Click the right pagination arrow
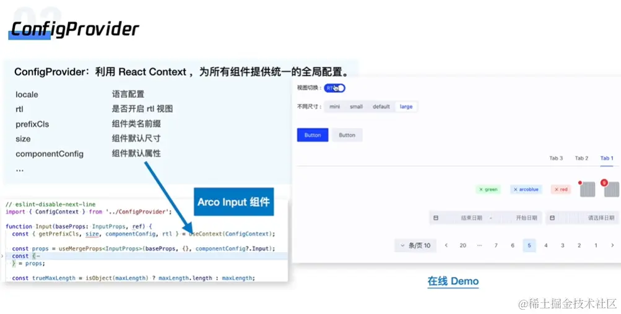The image size is (621, 314). tap(612, 245)
